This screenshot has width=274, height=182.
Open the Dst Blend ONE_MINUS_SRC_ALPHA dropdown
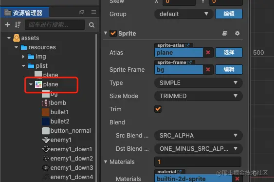[x=199, y=148]
